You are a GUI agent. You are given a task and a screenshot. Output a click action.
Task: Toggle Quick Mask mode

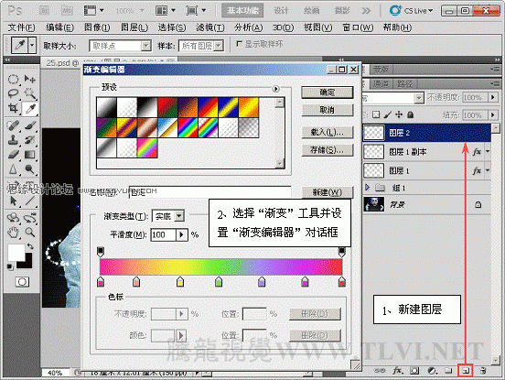pos(22,282)
